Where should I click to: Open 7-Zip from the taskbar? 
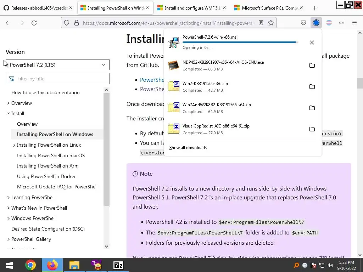tap(118, 265)
